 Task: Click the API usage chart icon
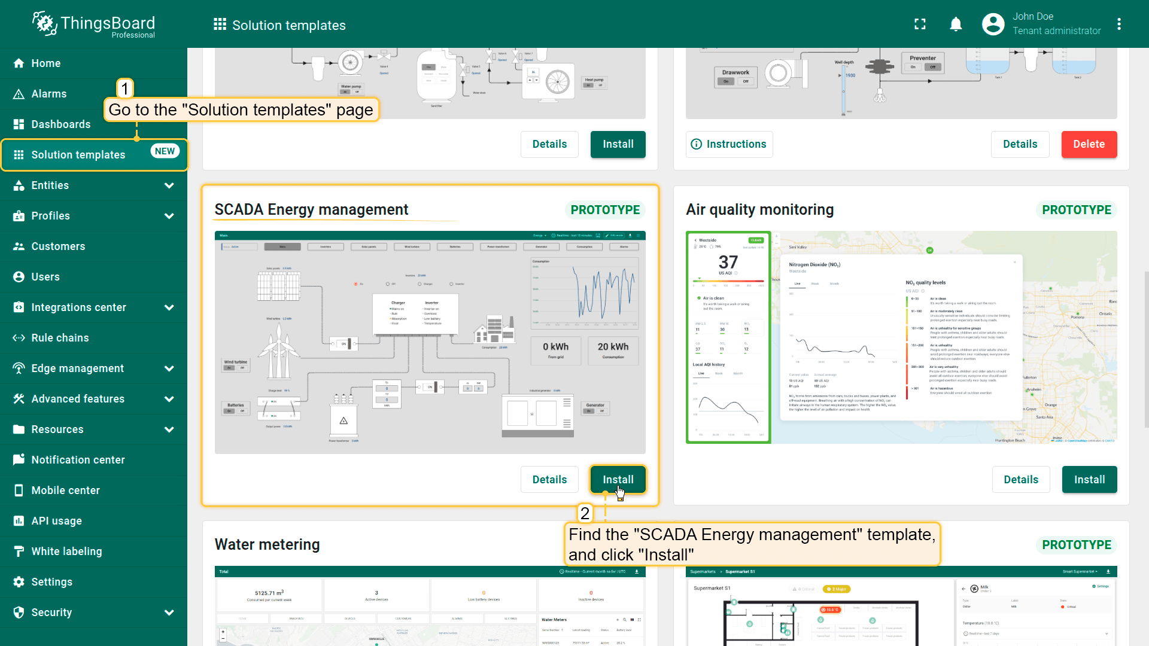click(19, 521)
